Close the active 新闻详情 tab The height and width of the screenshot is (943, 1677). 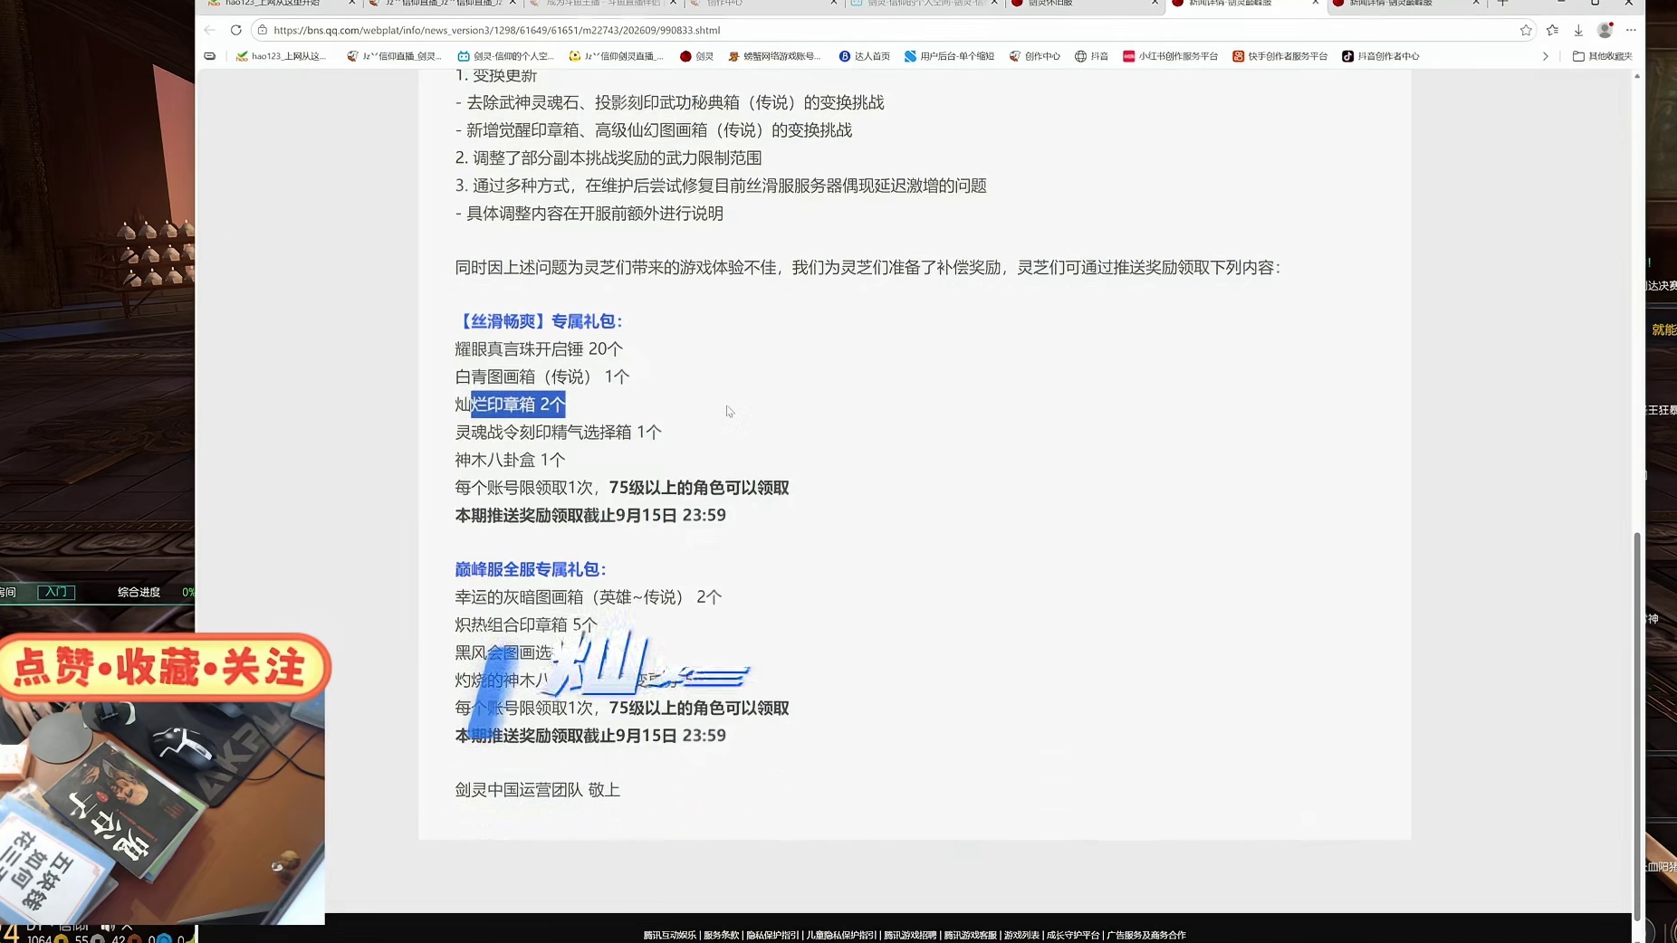point(1316,4)
